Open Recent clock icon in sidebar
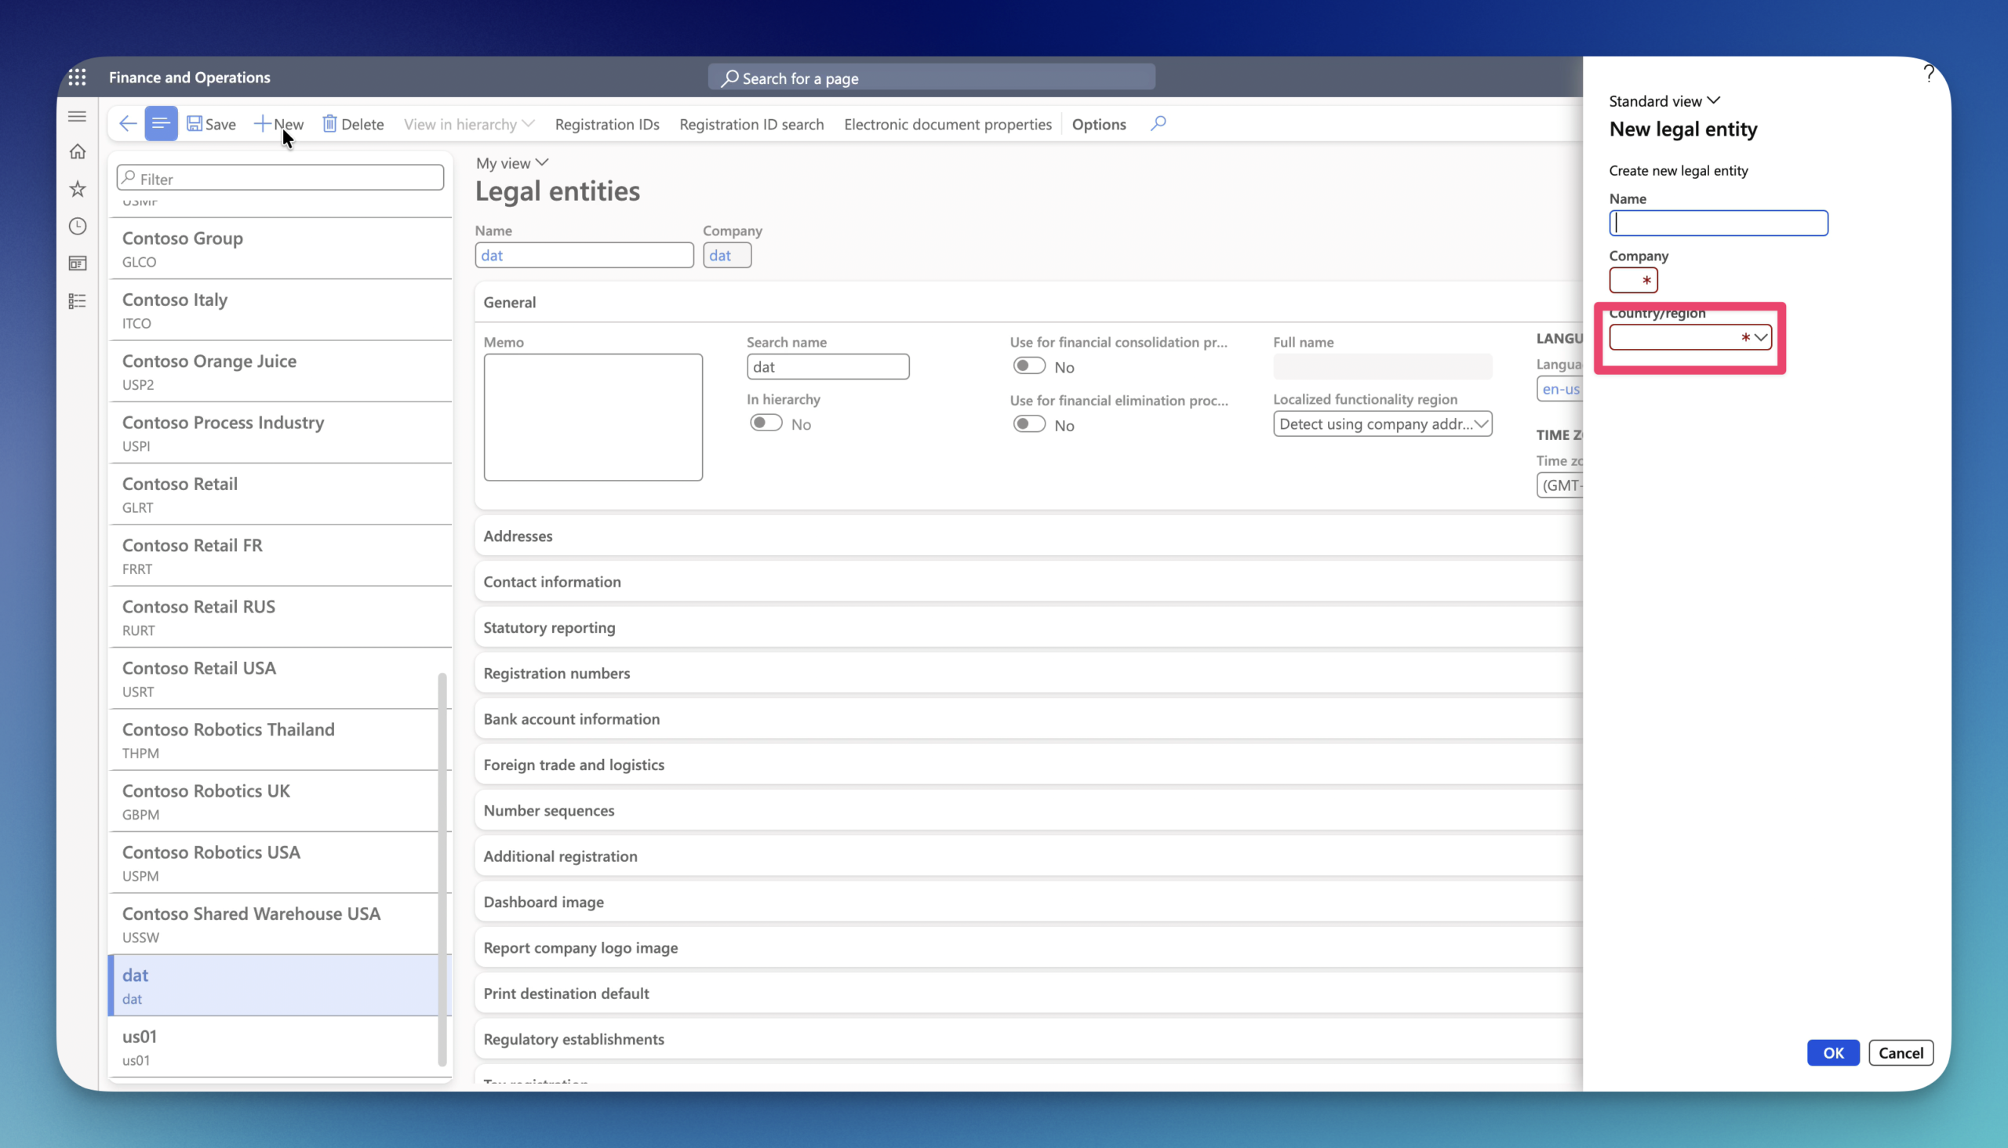Viewport: 2008px width, 1148px height. [78, 227]
